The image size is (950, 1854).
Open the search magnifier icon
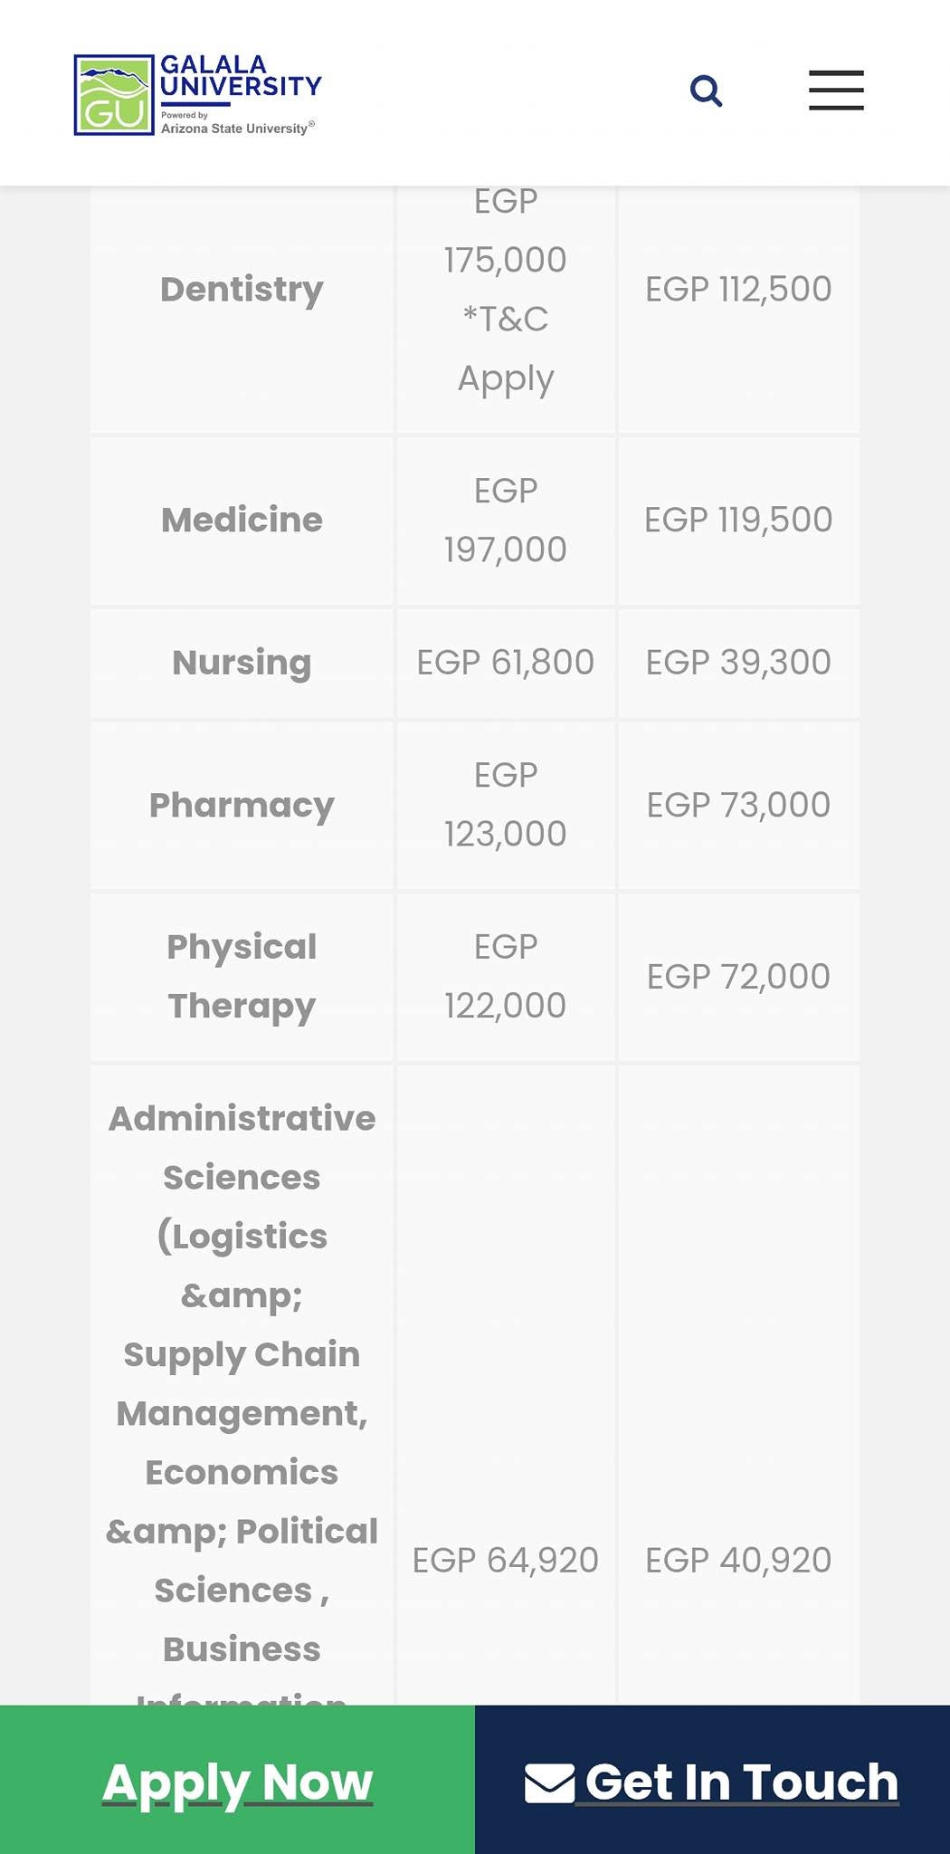(706, 91)
